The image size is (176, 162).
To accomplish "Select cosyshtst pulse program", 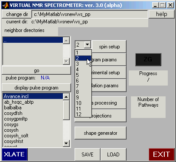I will [33, 141].
